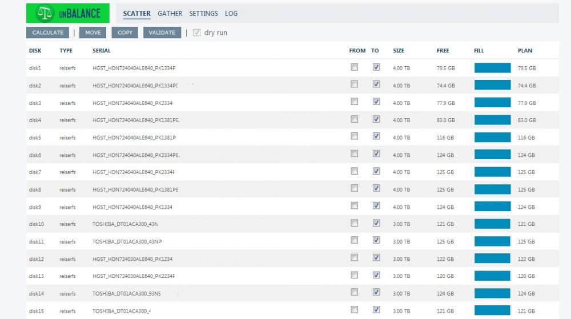Screen dimensions: 571x319
Task: Click the COPY button
Action: click(125, 33)
